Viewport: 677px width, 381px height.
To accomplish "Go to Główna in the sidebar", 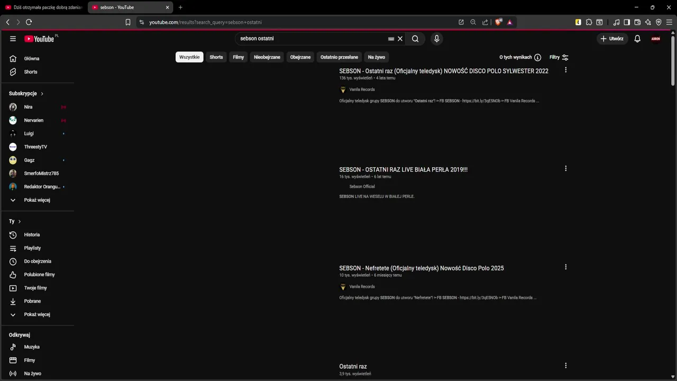I will (37, 59).
